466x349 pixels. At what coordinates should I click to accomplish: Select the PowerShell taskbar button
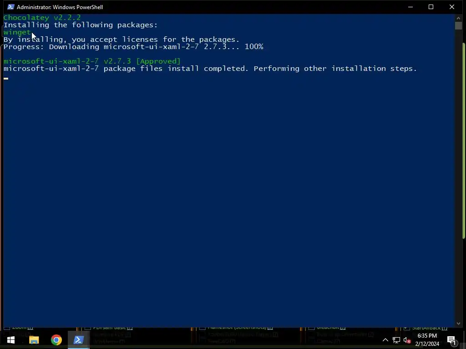pos(78,340)
